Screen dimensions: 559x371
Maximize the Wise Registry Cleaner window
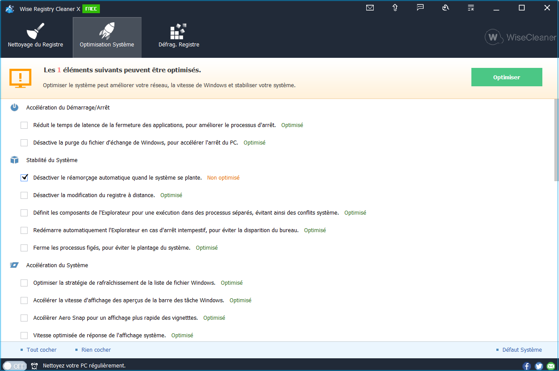(522, 8)
